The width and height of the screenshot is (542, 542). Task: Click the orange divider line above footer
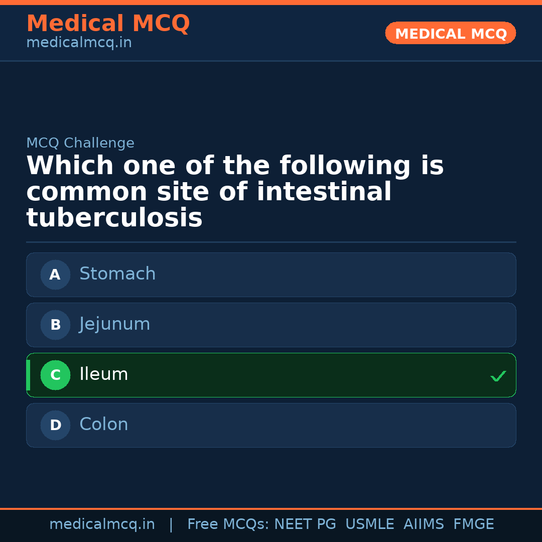[271, 508]
